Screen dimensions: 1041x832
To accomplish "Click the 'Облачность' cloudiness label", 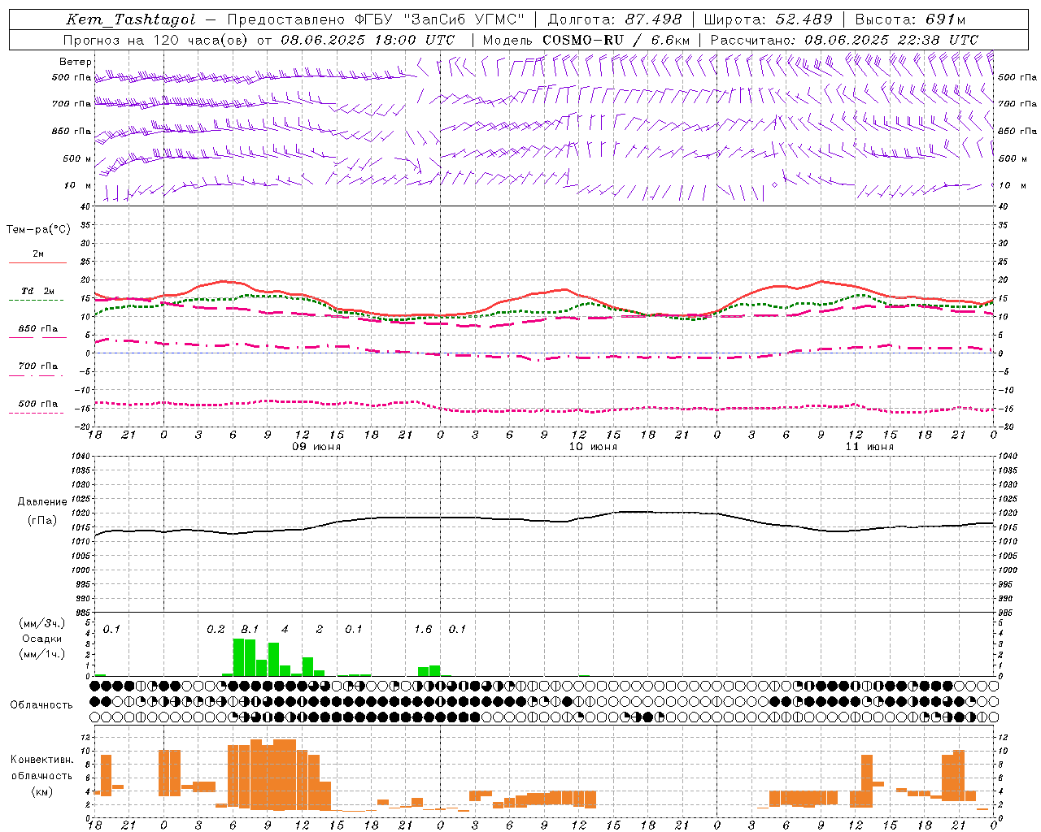I will tap(41, 705).
